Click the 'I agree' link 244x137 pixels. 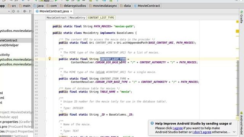tap(178, 128)
